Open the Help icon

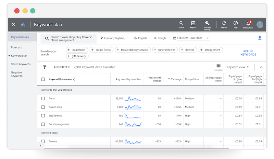tap(236, 24)
